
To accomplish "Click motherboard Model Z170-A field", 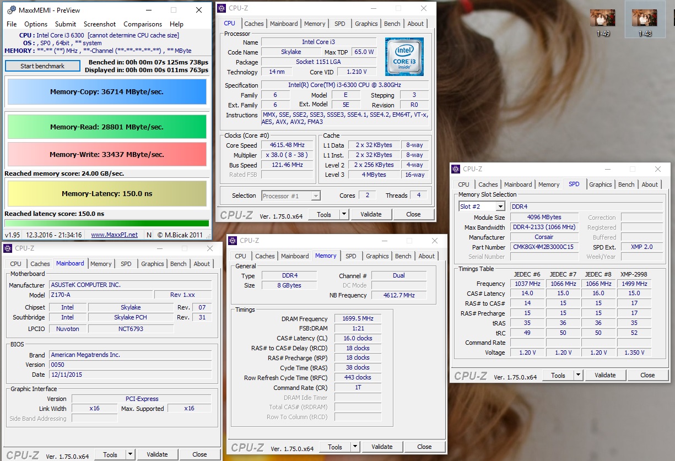I will click(100, 295).
